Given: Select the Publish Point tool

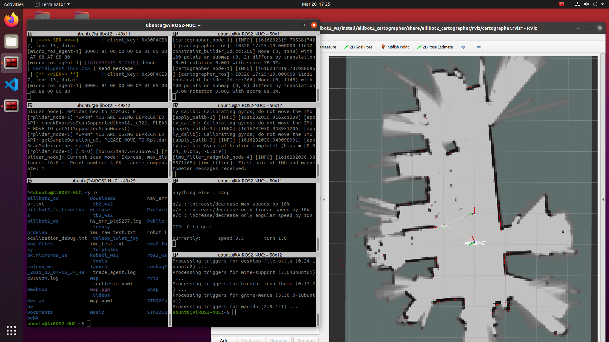Looking at the screenshot, I should click(395, 47).
